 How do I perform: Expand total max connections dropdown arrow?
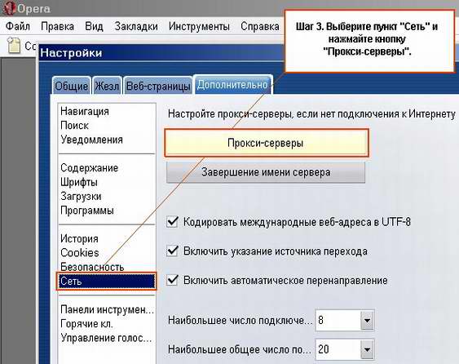367,349
